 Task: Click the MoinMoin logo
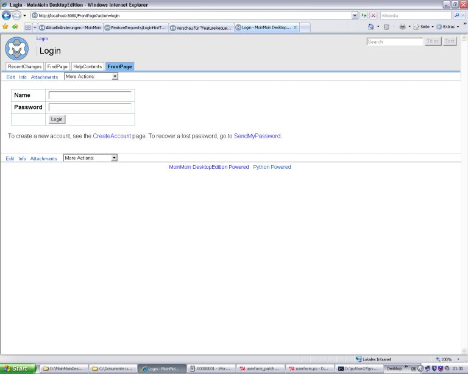(16, 49)
